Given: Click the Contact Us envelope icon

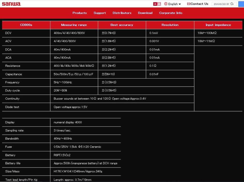Looking at the screenshot, I should tap(189, 4).
